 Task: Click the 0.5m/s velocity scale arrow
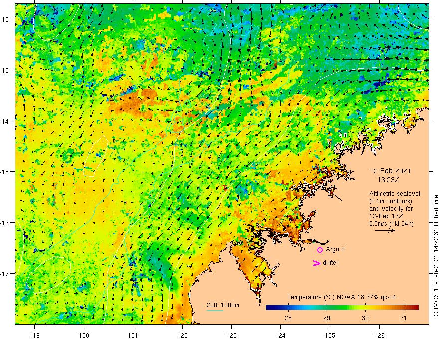385,230
